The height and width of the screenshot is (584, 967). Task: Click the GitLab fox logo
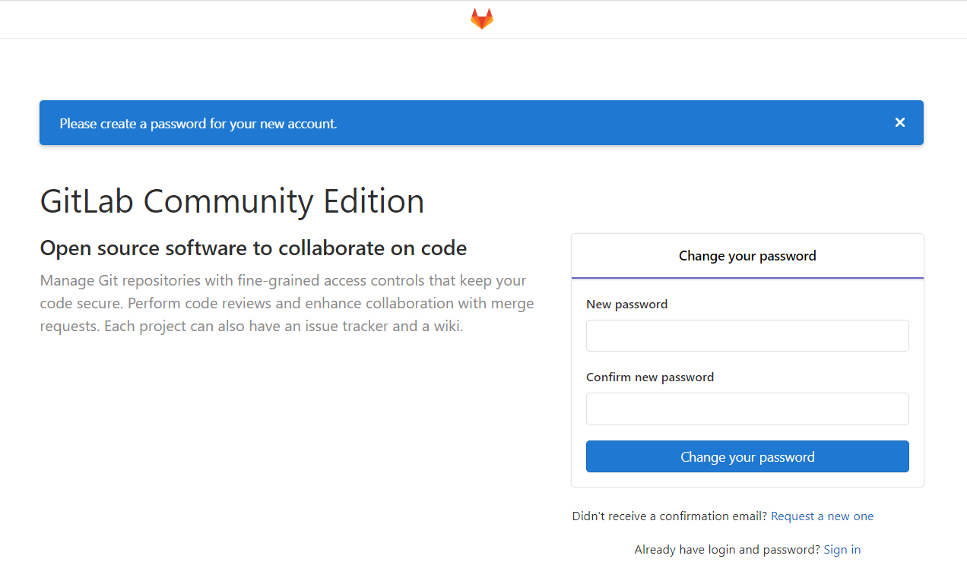(482, 19)
